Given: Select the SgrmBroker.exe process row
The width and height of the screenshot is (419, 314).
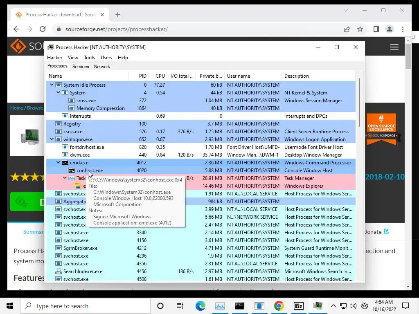Looking at the screenshot, I should tap(200, 248).
